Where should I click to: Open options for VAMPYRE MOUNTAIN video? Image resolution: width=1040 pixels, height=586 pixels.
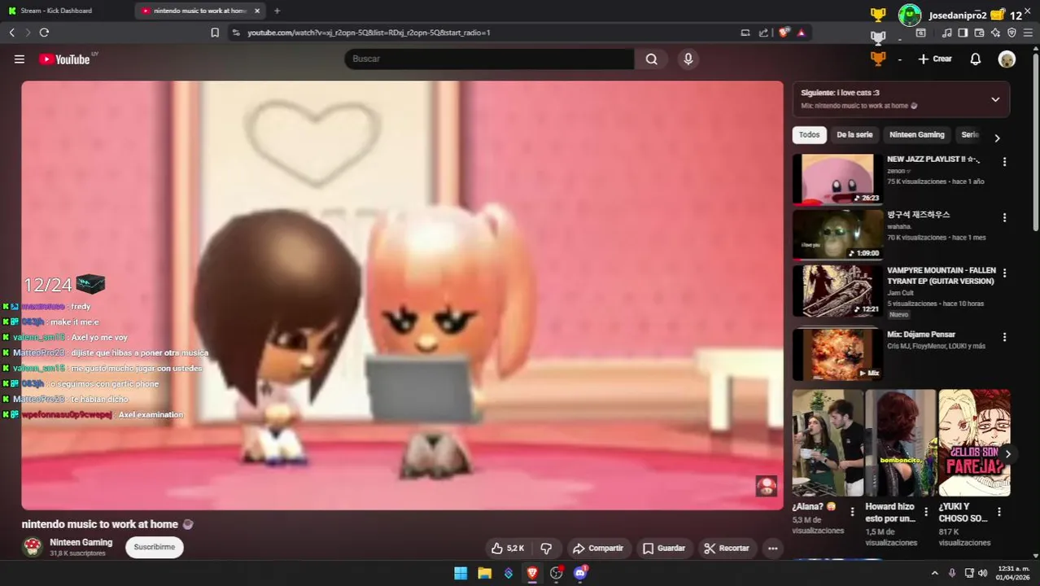coord(1004,273)
